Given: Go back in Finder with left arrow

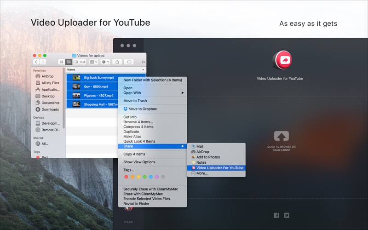Looking at the screenshot, I should tap(36, 62).
